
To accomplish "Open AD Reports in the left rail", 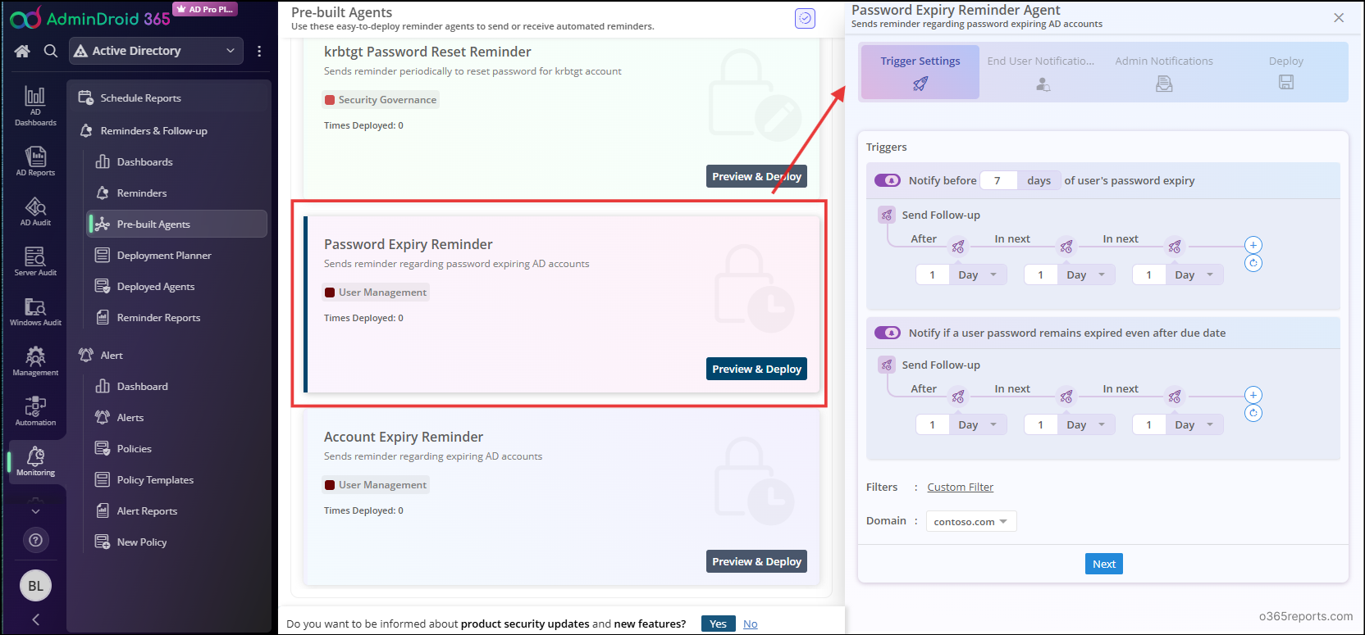I will (35, 161).
